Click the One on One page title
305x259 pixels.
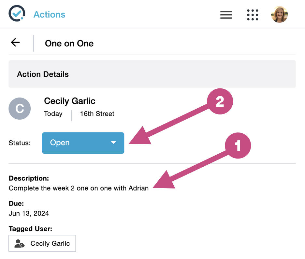coord(69,43)
